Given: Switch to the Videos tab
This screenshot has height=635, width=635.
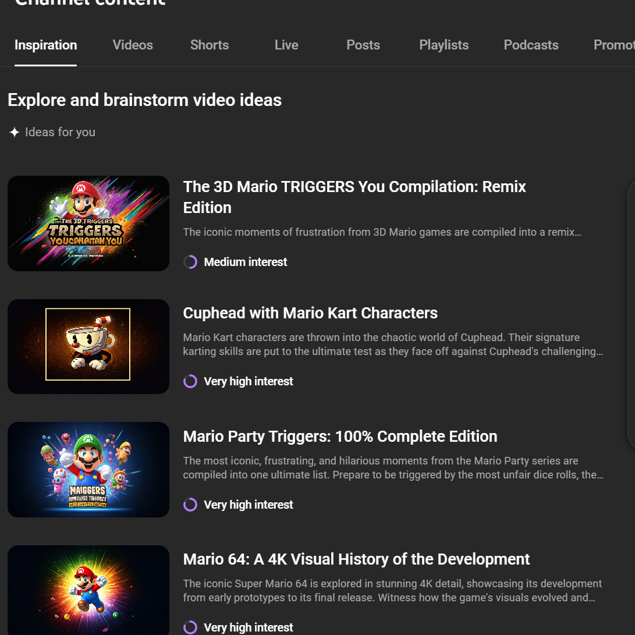Looking at the screenshot, I should click(133, 45).
